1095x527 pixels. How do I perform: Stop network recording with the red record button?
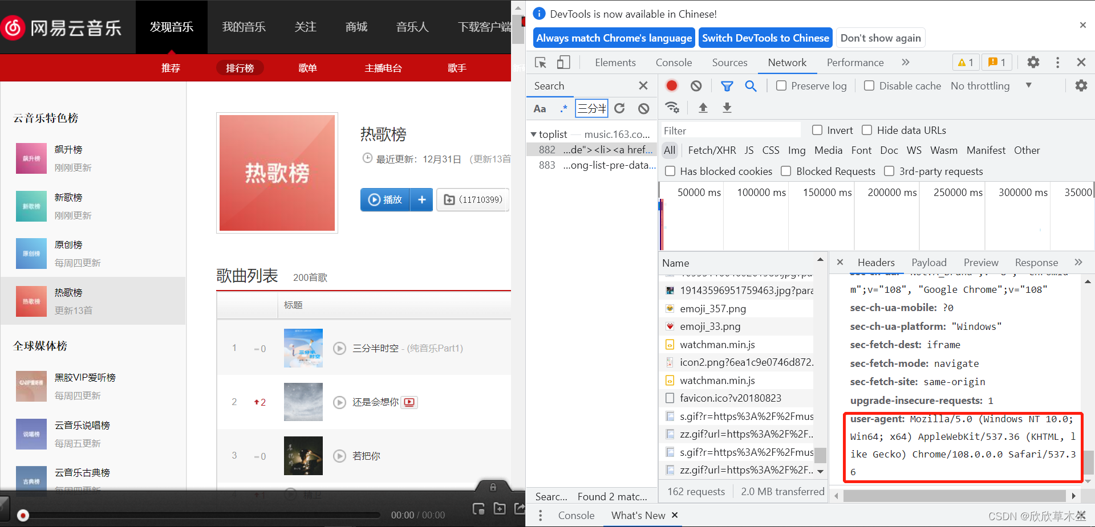(x=672, y=85)
